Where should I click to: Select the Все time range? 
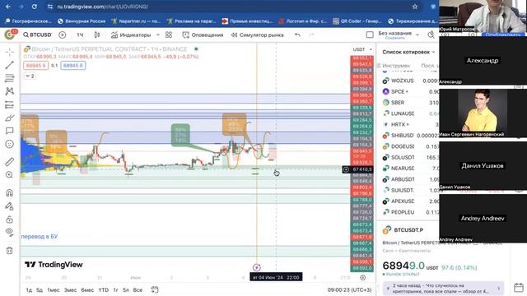click(x=138, y=290)
